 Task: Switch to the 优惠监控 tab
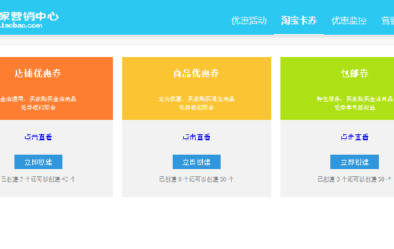pyautogui.click(x=349, y=20)
